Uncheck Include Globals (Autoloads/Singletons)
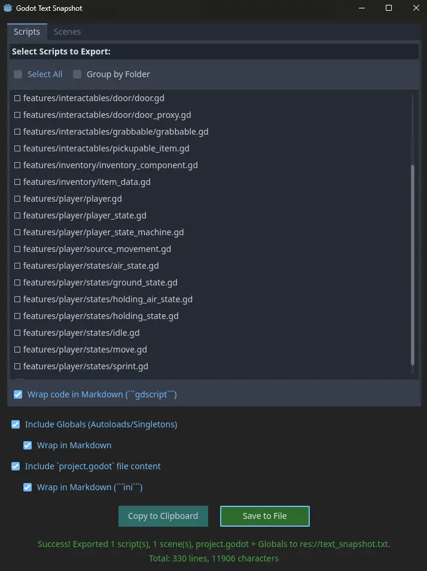This screenshot has width=427, height=571. (x=16, y=424)
